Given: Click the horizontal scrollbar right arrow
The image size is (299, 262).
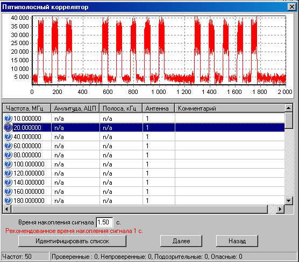Looking at the screenshot, I should pyautogui.click(x=280, y=209).
